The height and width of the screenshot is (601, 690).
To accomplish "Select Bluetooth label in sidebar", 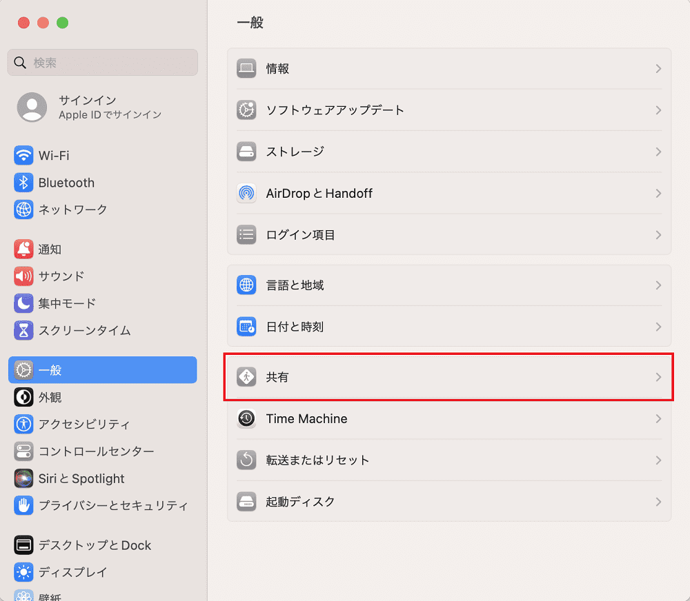I will [66, 183].
